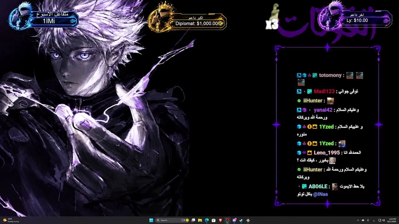Click username totomony in chat

[x=330, y=75]
